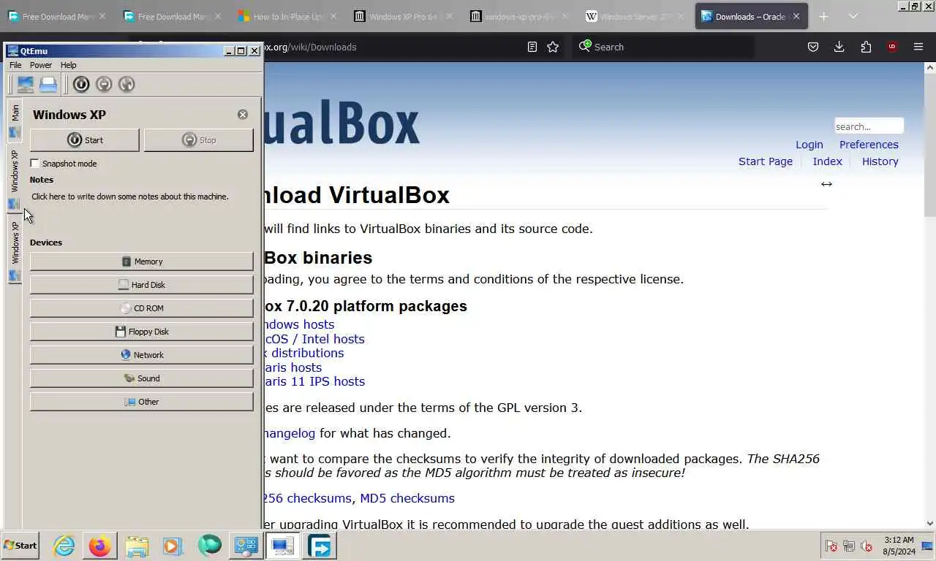936x561 pixels.
Task: Expand the Sound device settings
Action: 142,378
